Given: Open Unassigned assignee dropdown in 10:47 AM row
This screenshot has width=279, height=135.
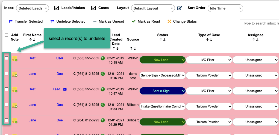Looking at the screenshot, I should pos(255,91).
